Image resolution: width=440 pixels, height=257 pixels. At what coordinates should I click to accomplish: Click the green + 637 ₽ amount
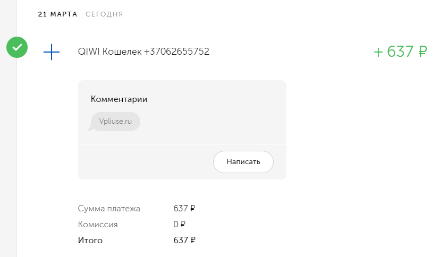[400, 52]
